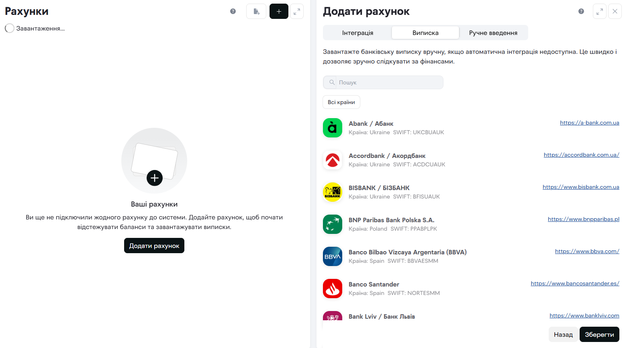This screenshot has height=348, width=625.
Task: Switch to the Інтеграція tab
Action: point(357,33)
